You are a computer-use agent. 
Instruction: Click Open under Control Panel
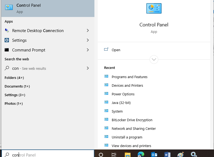[x=116, y=50]
